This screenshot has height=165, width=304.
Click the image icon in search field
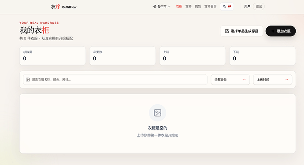(x=28, y=80)
